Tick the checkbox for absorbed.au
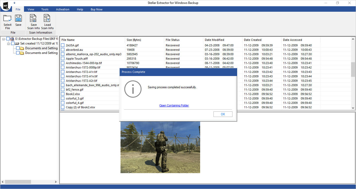Screen dimensions: 356x189 tap(63, 50)
